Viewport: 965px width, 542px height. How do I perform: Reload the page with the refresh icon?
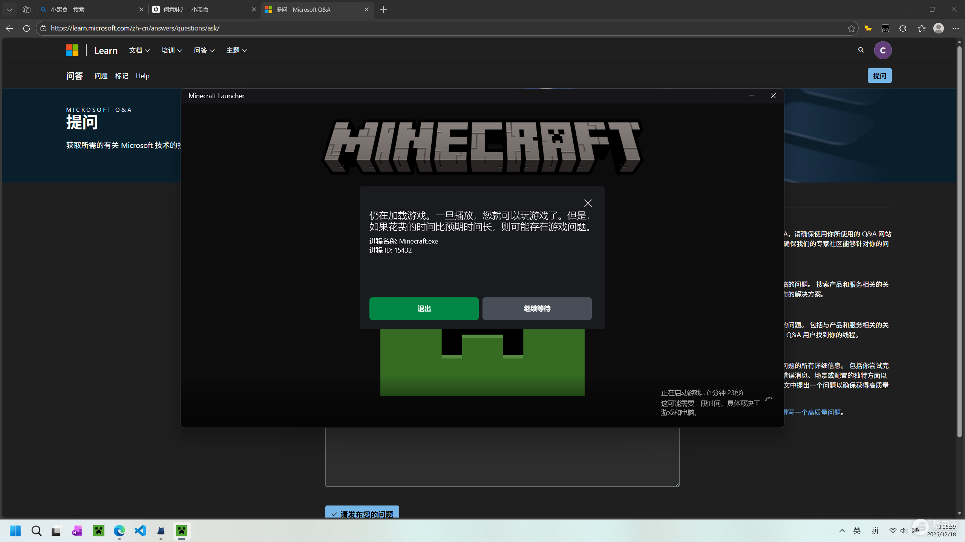pos(26,28)
